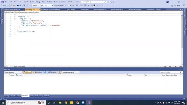Start debugging with IIS Express
The width and height of the screenshot is (187, 105).
58,5
